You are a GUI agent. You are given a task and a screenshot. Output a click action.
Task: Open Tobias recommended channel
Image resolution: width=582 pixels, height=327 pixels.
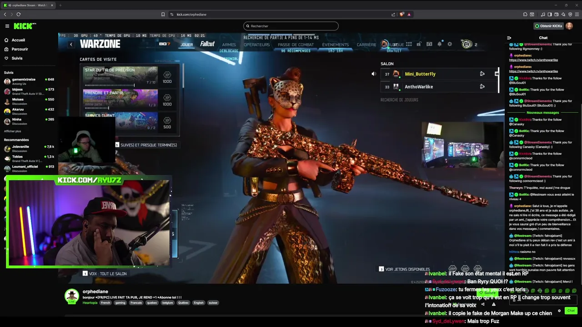[29, 159]
